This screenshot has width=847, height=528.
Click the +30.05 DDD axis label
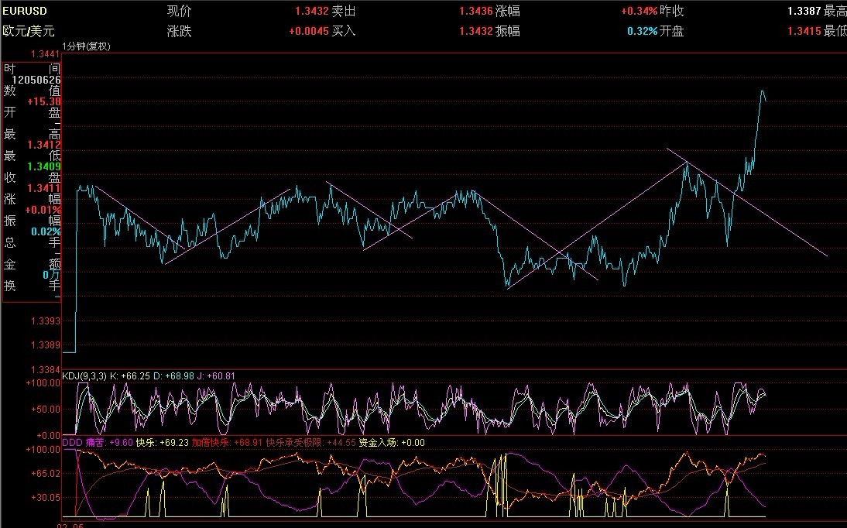click(44, 498)
